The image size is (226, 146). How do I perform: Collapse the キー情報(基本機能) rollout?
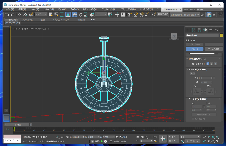click(187, 70)
